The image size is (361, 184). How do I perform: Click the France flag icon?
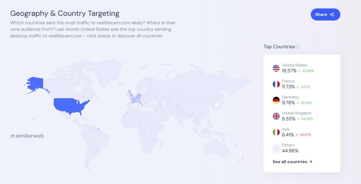coord(276,84)
